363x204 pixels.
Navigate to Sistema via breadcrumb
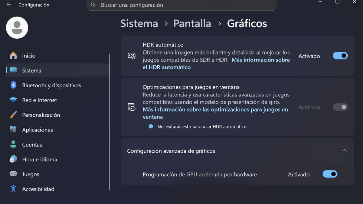coord(139,23)
